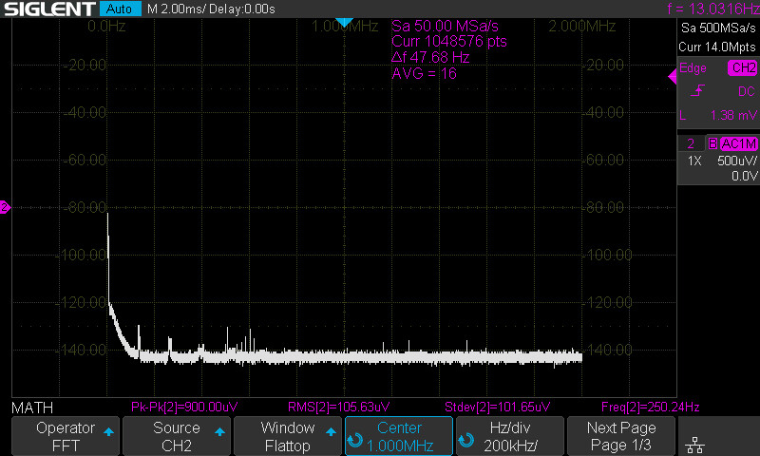Open the Source CH2 selector
The image size is (760, 456).
tap(177, 436)
